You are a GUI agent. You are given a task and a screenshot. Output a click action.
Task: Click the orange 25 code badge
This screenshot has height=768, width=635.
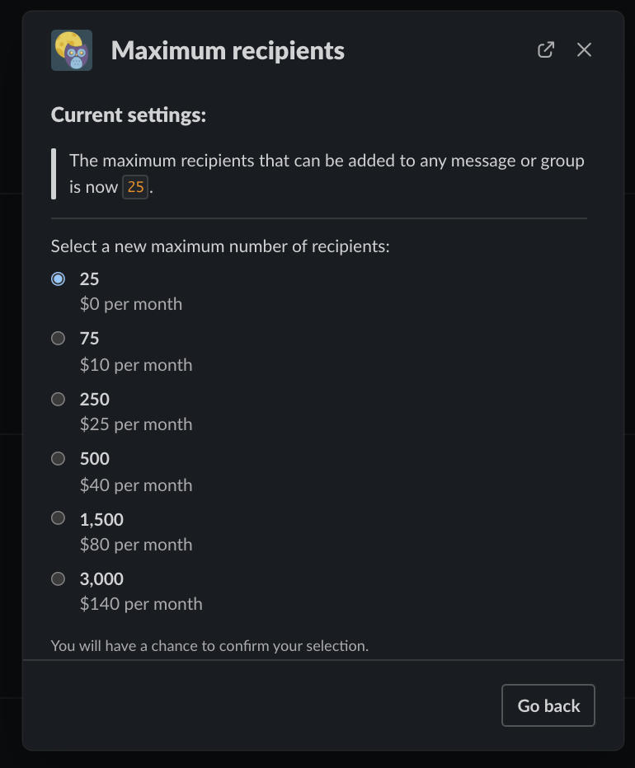click(x=135, y=186)
